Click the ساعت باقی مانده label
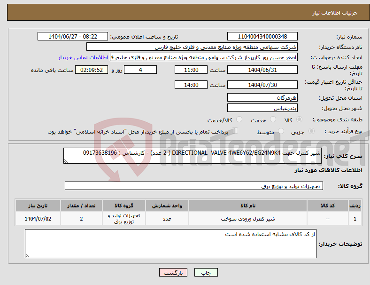 click(52, 70)
